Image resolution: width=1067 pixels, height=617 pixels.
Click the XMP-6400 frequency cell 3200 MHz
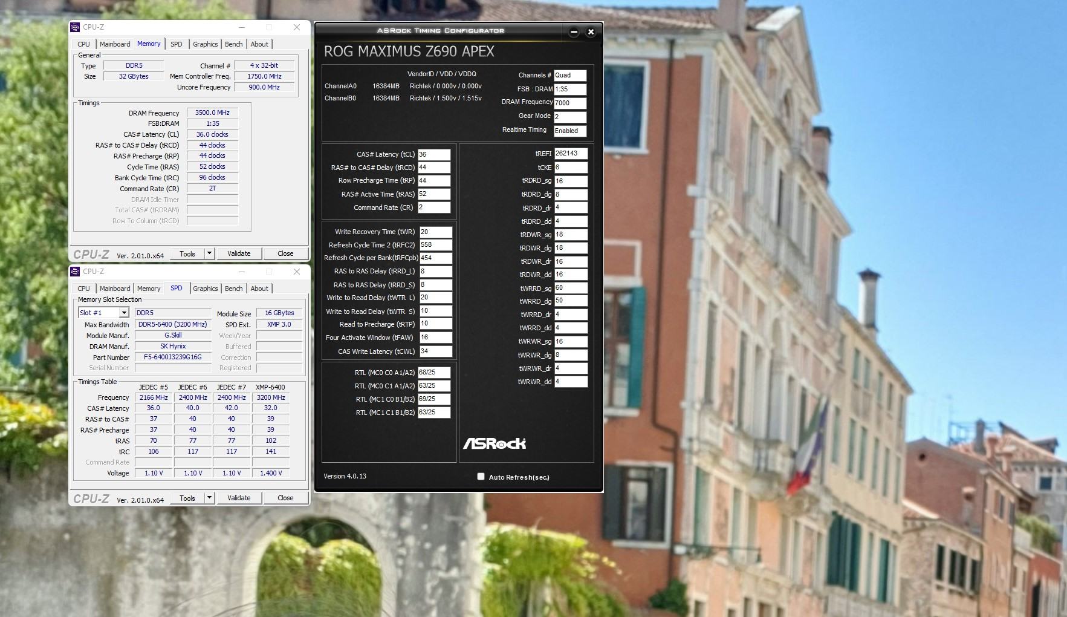(271, 397)
